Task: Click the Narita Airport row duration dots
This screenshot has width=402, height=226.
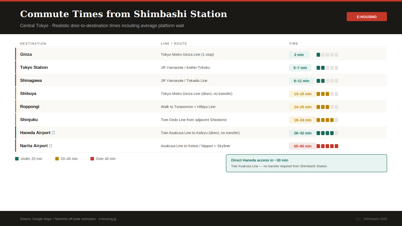Action: point(327,146)
